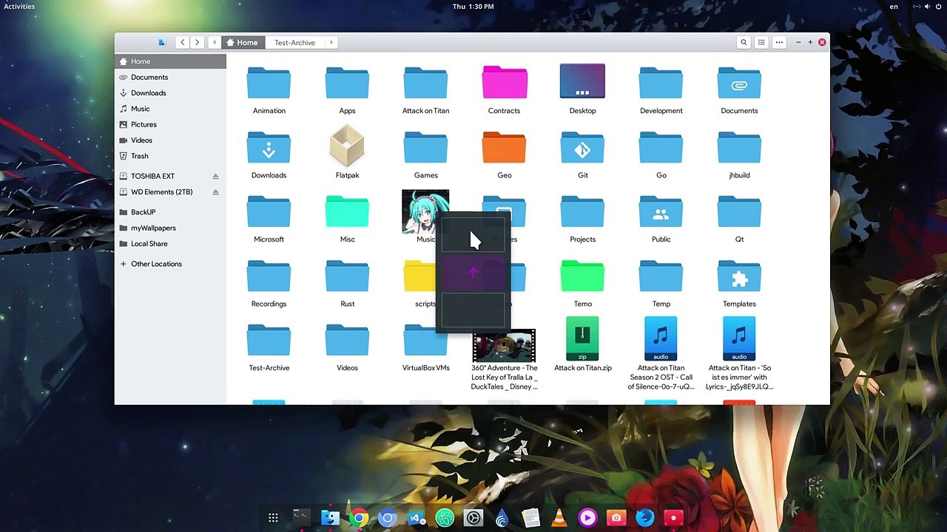Image resolution: width=947 pixels, height=532 pixels.
Task: Click the Home path bar button
Action: (243, 42)
